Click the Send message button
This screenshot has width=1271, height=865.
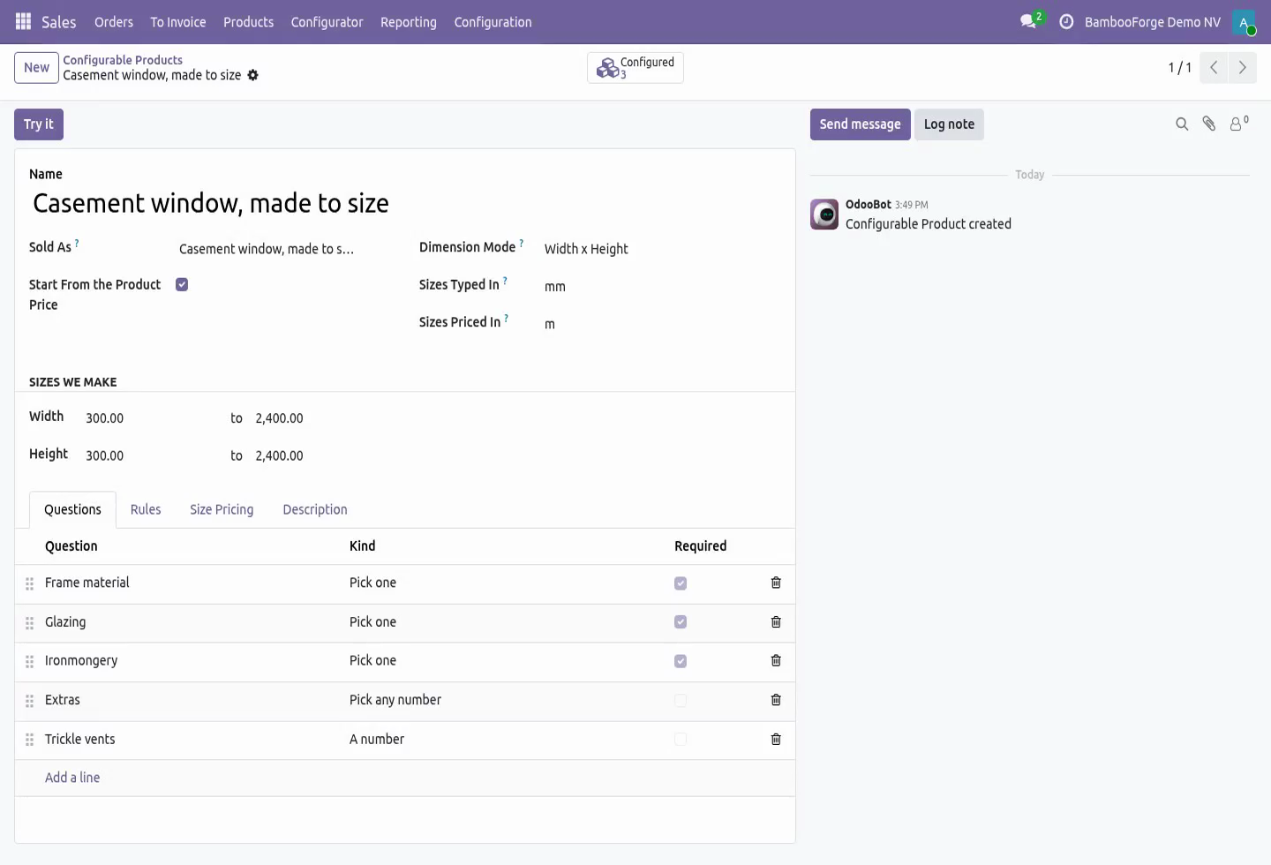[860, 124]
